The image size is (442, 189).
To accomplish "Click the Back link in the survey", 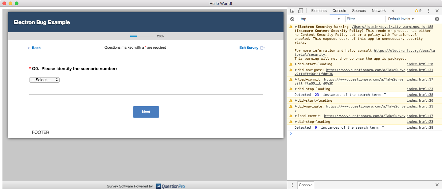I will tap(34, 48).
